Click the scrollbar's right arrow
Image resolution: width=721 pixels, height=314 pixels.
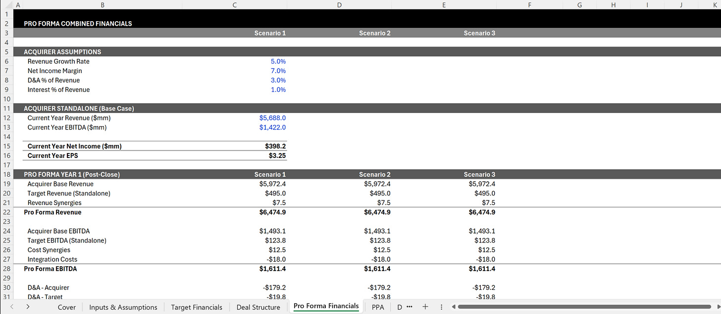tap(718, 307)
